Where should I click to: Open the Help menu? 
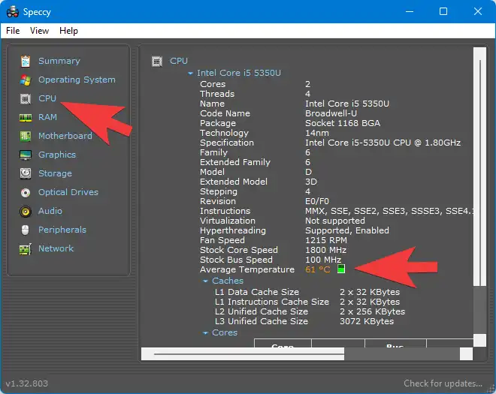(x=68, y=31)
